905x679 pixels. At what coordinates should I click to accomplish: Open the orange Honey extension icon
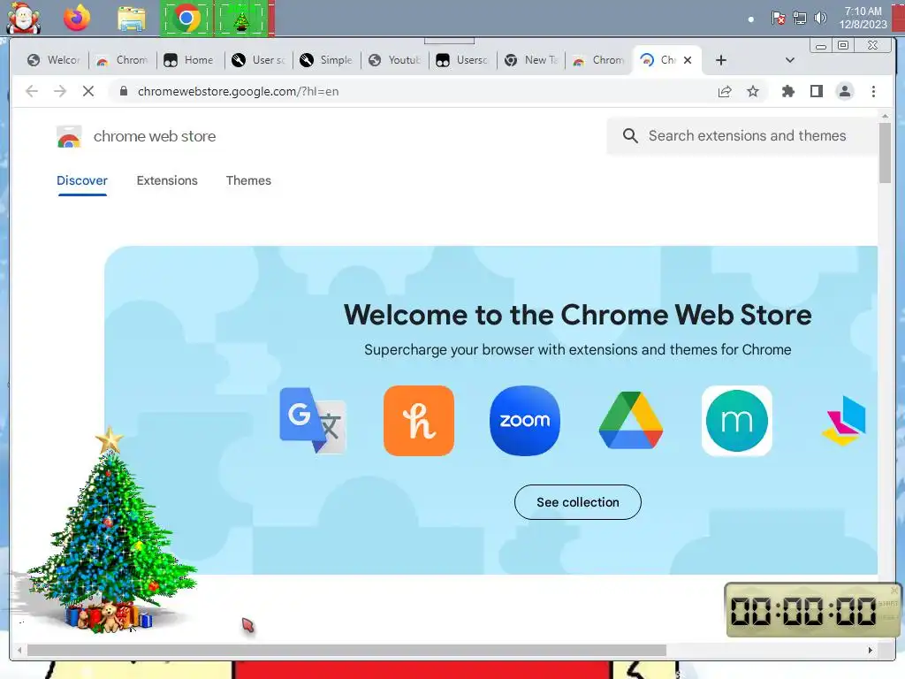click(x=418, y=420)
